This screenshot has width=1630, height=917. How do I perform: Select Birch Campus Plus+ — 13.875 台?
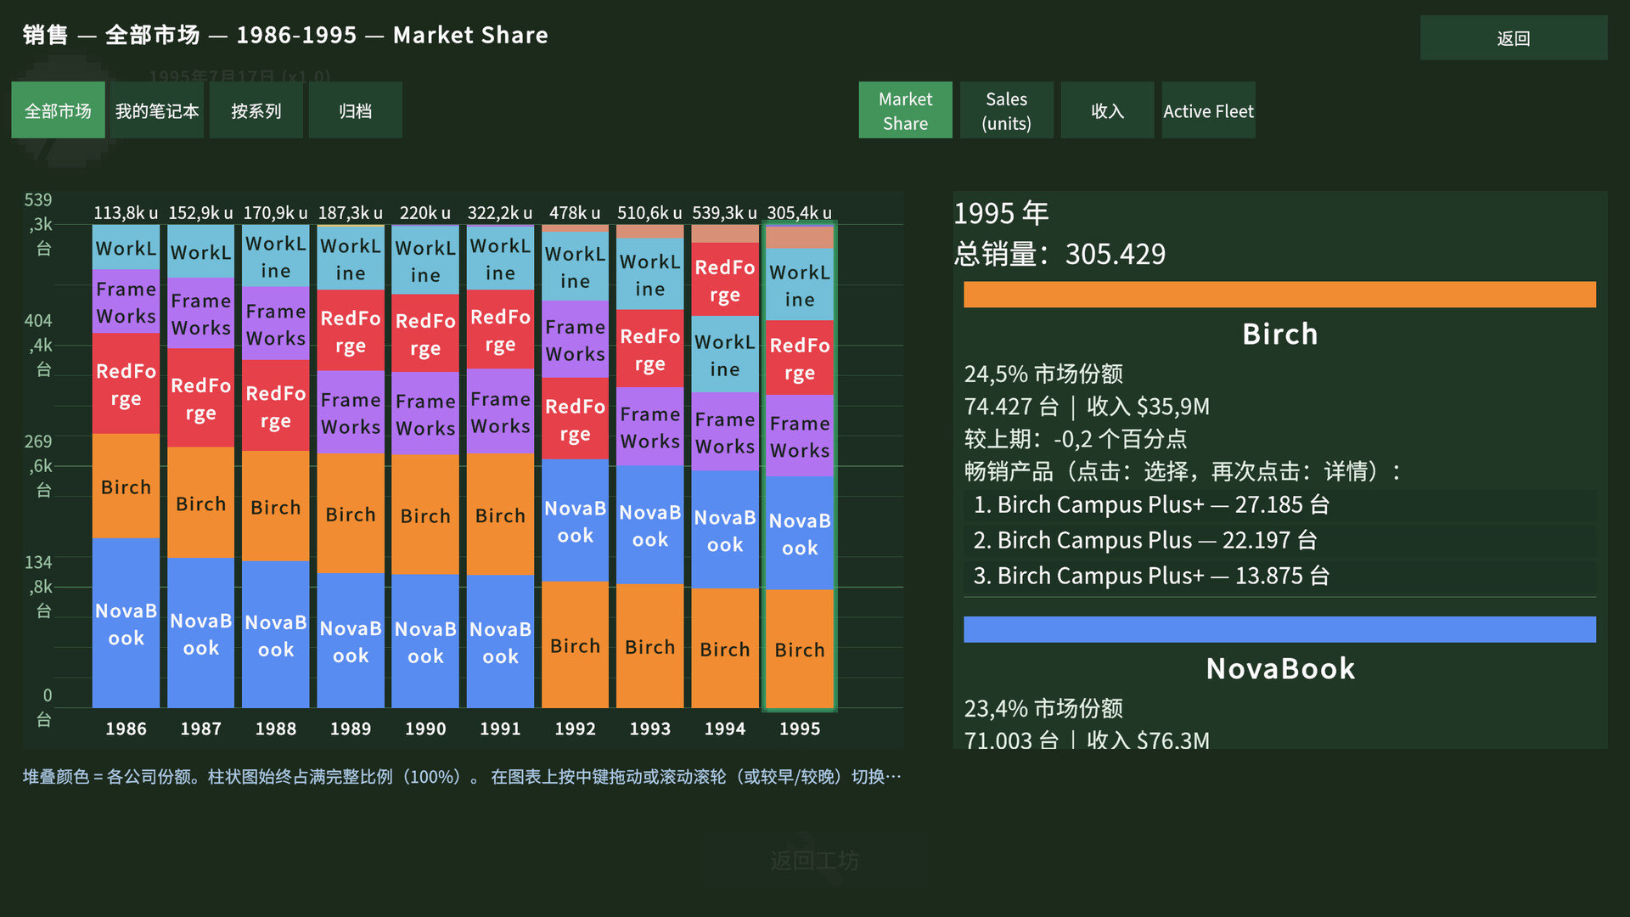coord(1279,576)
